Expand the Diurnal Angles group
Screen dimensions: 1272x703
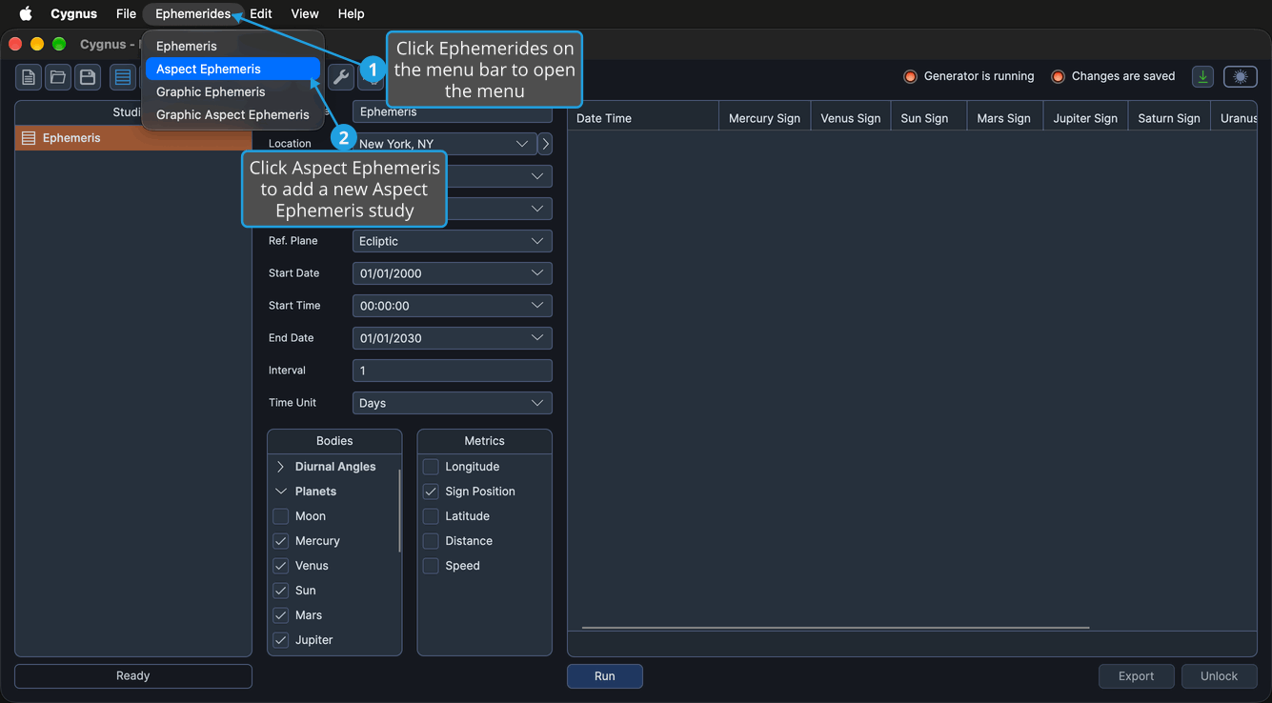[x=281, y=467]
